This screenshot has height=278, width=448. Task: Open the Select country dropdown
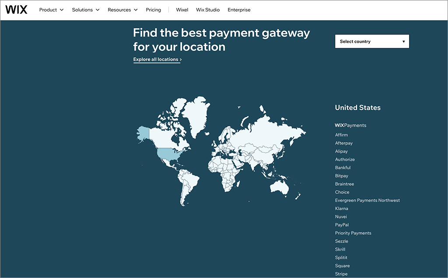pyautogui.click(x=372, y=42)
